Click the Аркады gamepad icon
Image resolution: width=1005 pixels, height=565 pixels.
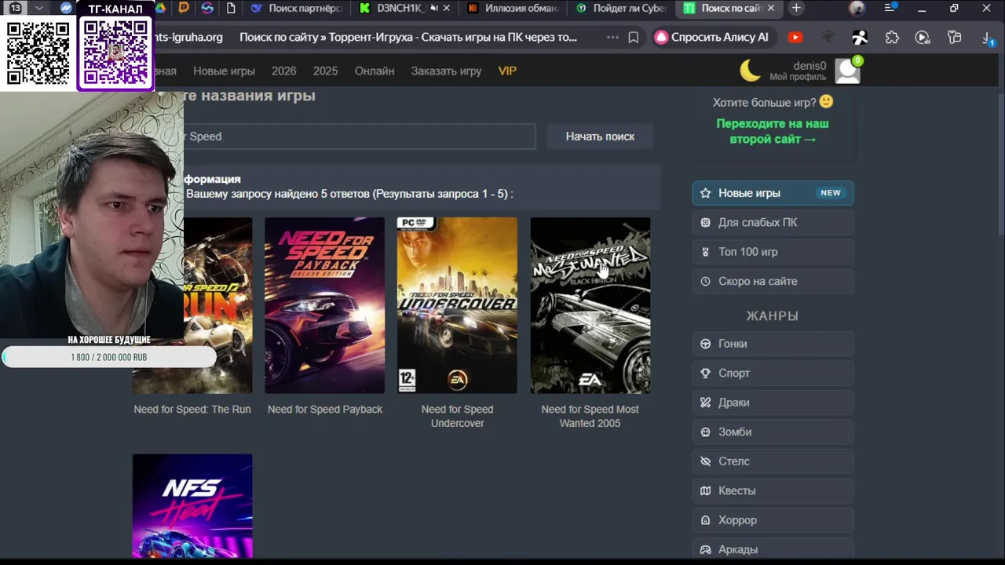tap(705, 549)
